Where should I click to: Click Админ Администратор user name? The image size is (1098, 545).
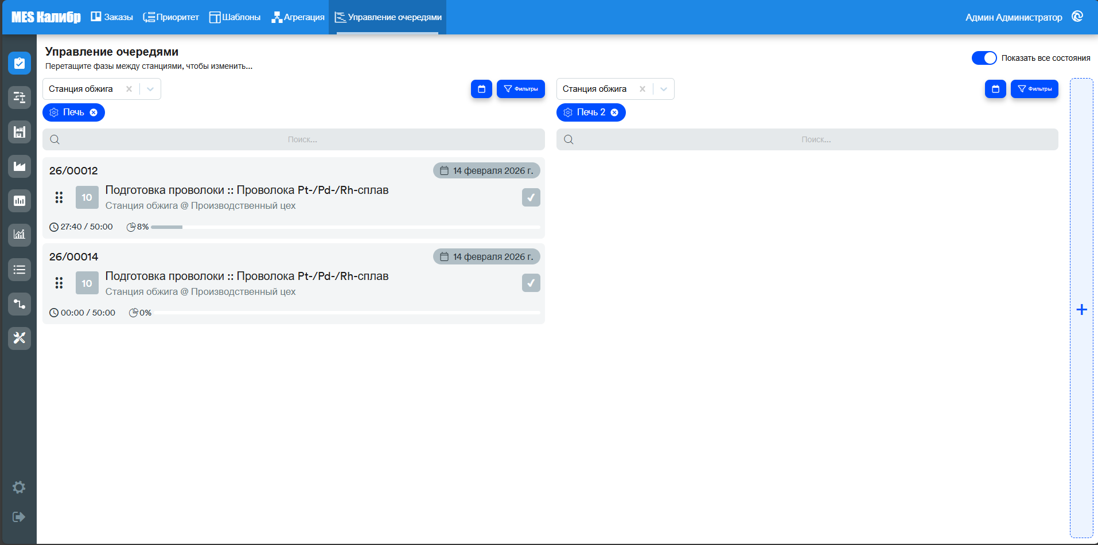click(1014, 17)
